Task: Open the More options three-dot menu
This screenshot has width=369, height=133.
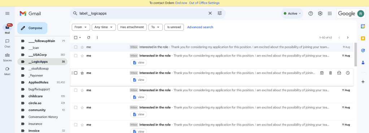Action: click(x=97, y=37)
